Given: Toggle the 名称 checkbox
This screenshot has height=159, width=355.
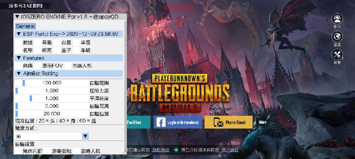Looking at the screenshot, I should click(x=19, y=50).
